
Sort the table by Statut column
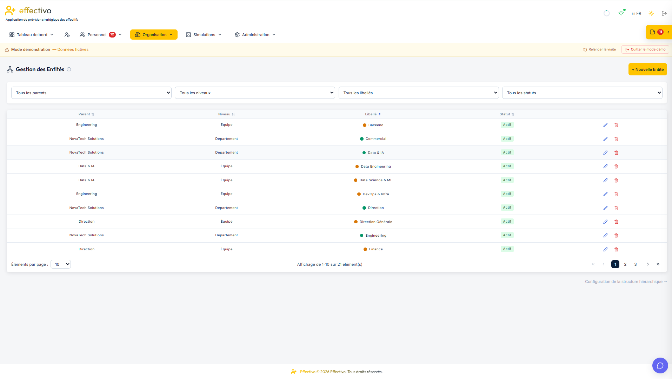[507, 114]
